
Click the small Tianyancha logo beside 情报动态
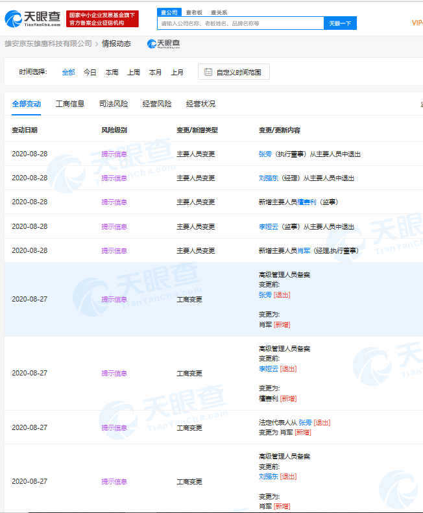click(x=163, y=44)
